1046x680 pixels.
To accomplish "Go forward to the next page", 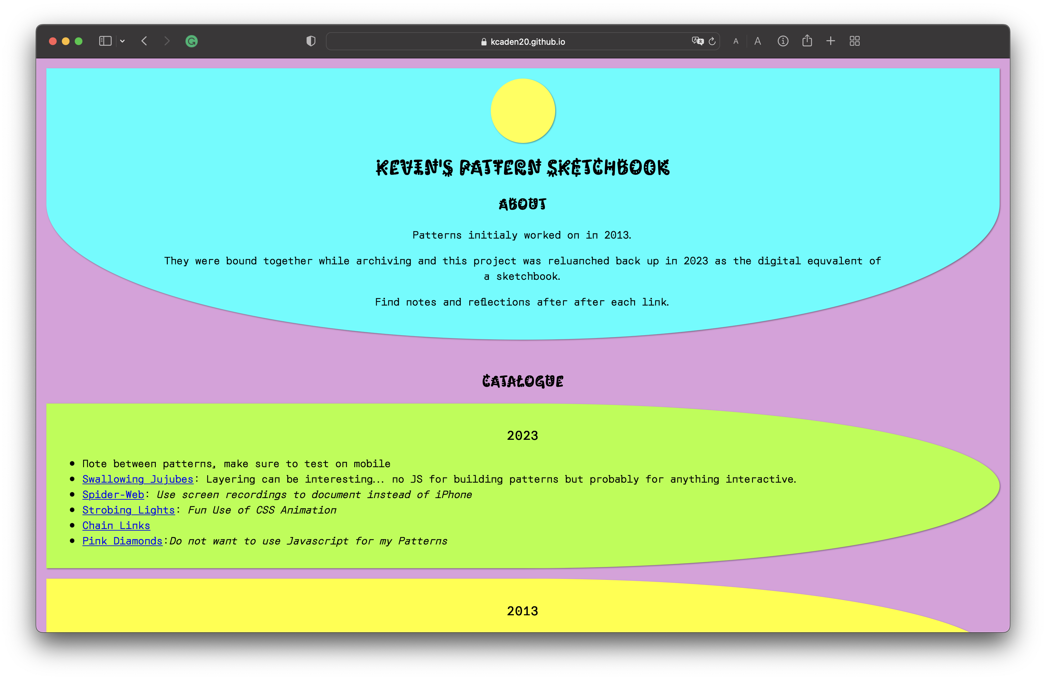I will (x=166, y=41).
